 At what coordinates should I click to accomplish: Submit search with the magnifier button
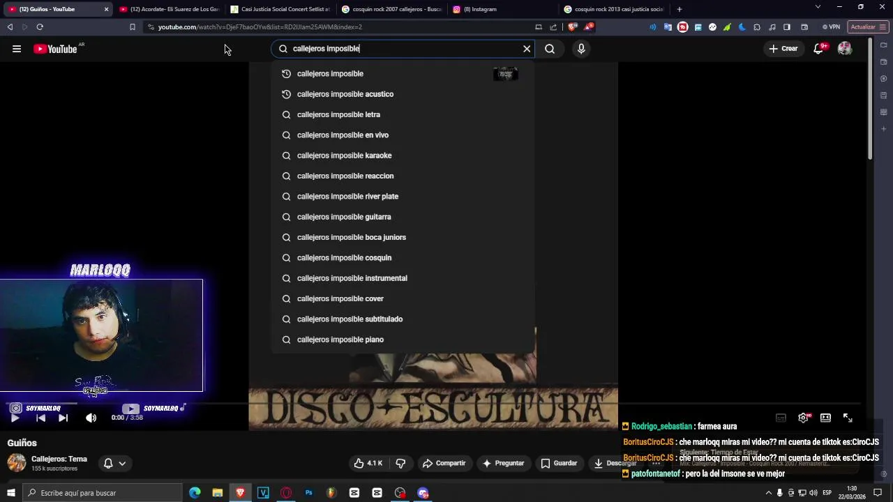[x=550, y=49]
